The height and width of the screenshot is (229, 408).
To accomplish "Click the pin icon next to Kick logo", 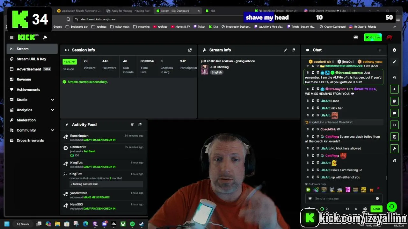I will coord(45,38).
